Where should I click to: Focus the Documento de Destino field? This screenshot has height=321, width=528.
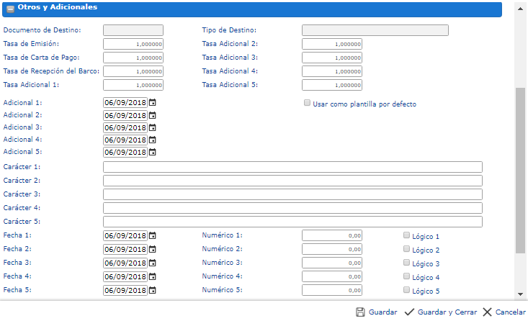coord(133,30)
